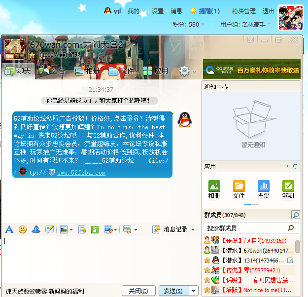This screenshot has height=297, width=308.
Task: Click the group avatar image
Action: [x=15, y=49]
